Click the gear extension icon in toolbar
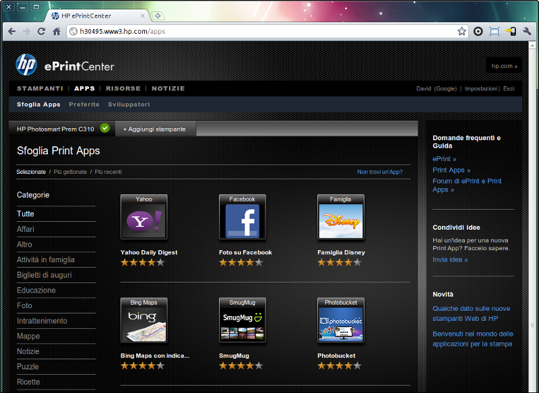Viewport: 539px width, 393px height. pyautogui.click(x=478, y=31)
